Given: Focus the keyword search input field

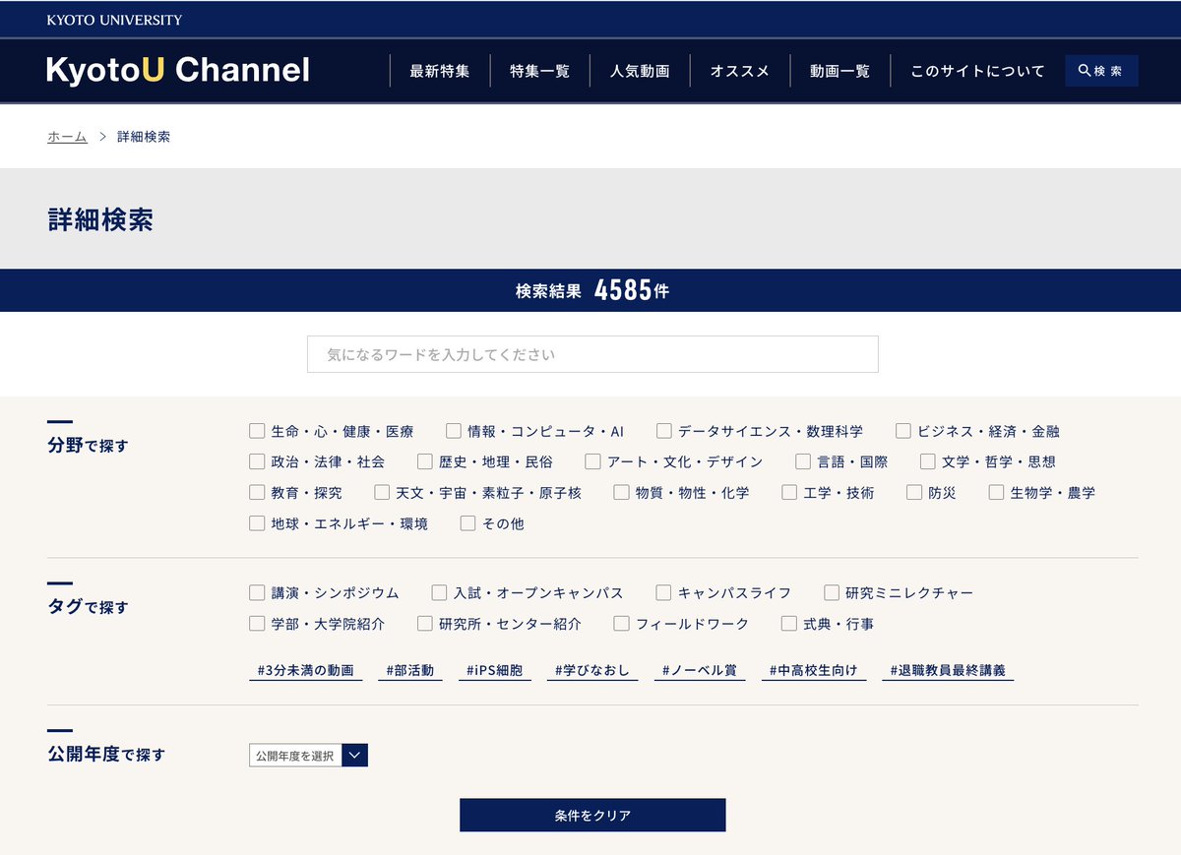Looking at the screenshot, I should pos(592,354).
